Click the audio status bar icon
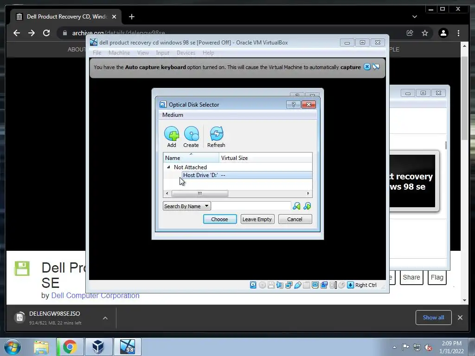Image resolution: width=475 pixels, height=356 pixels. 280,285
